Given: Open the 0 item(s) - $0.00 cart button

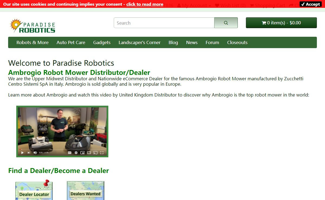Looking at the screenshot, I should [281, 23].
